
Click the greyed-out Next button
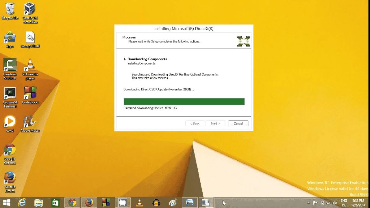(x=215, y=123)
